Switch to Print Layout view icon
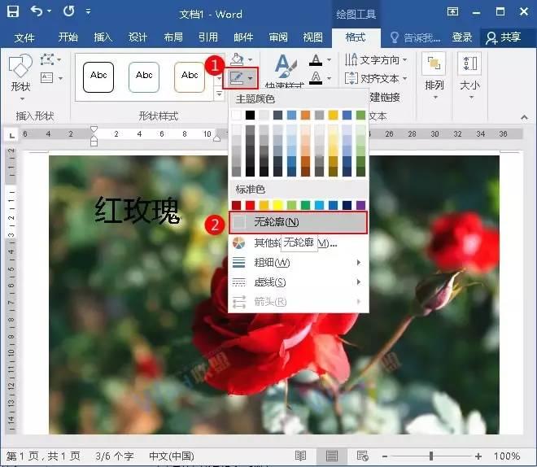The image size is (537, 467). (x=332, y=456)
